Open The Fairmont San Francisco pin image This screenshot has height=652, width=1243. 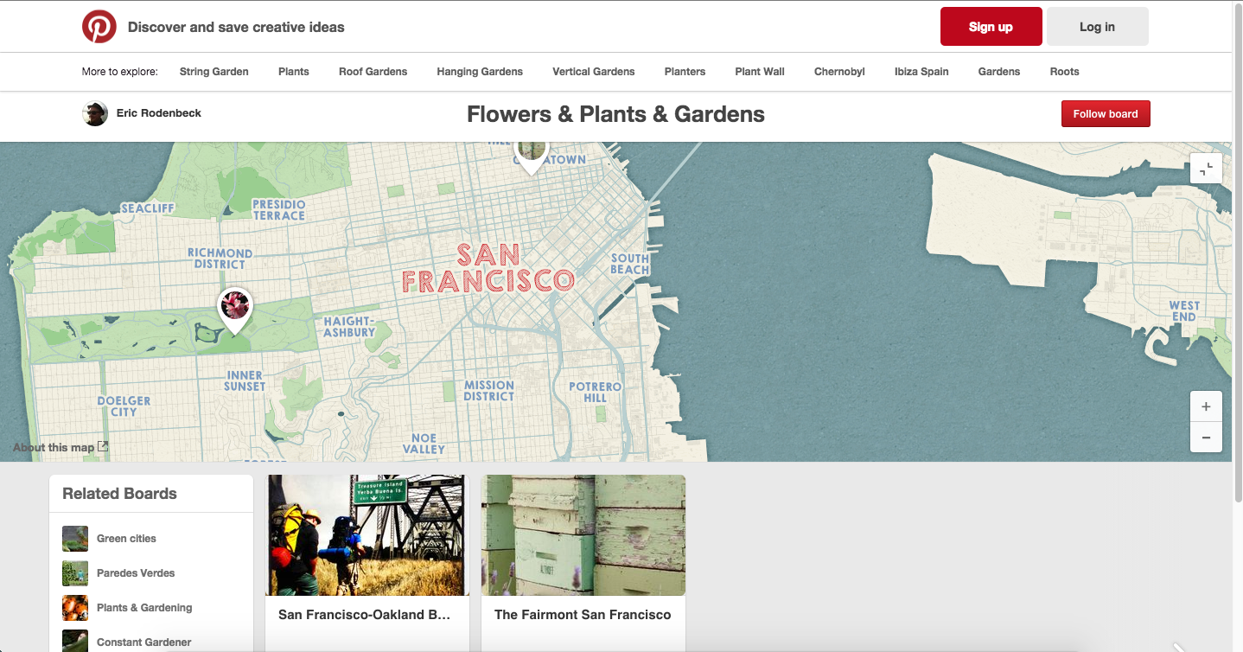[583, 535]
